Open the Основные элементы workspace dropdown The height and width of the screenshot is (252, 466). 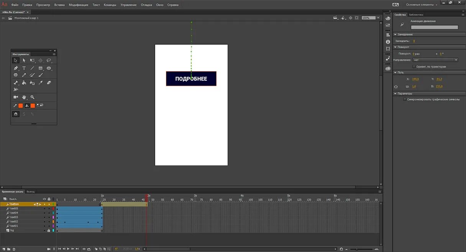point(422,5)
